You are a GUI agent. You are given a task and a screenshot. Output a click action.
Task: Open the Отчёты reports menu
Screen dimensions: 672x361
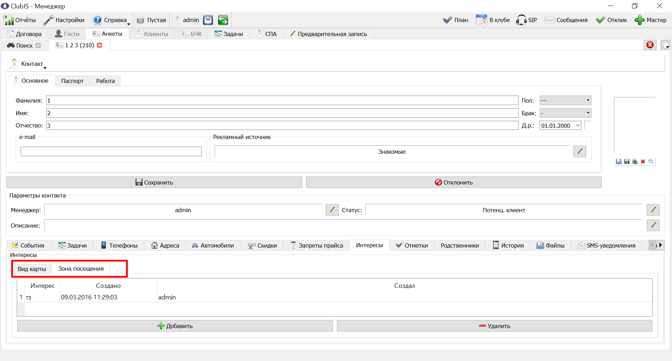click(20, 20)
